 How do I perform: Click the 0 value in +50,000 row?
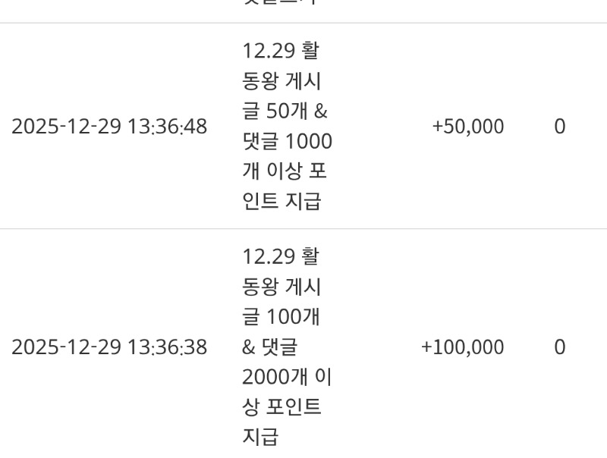tap(559, 127)
